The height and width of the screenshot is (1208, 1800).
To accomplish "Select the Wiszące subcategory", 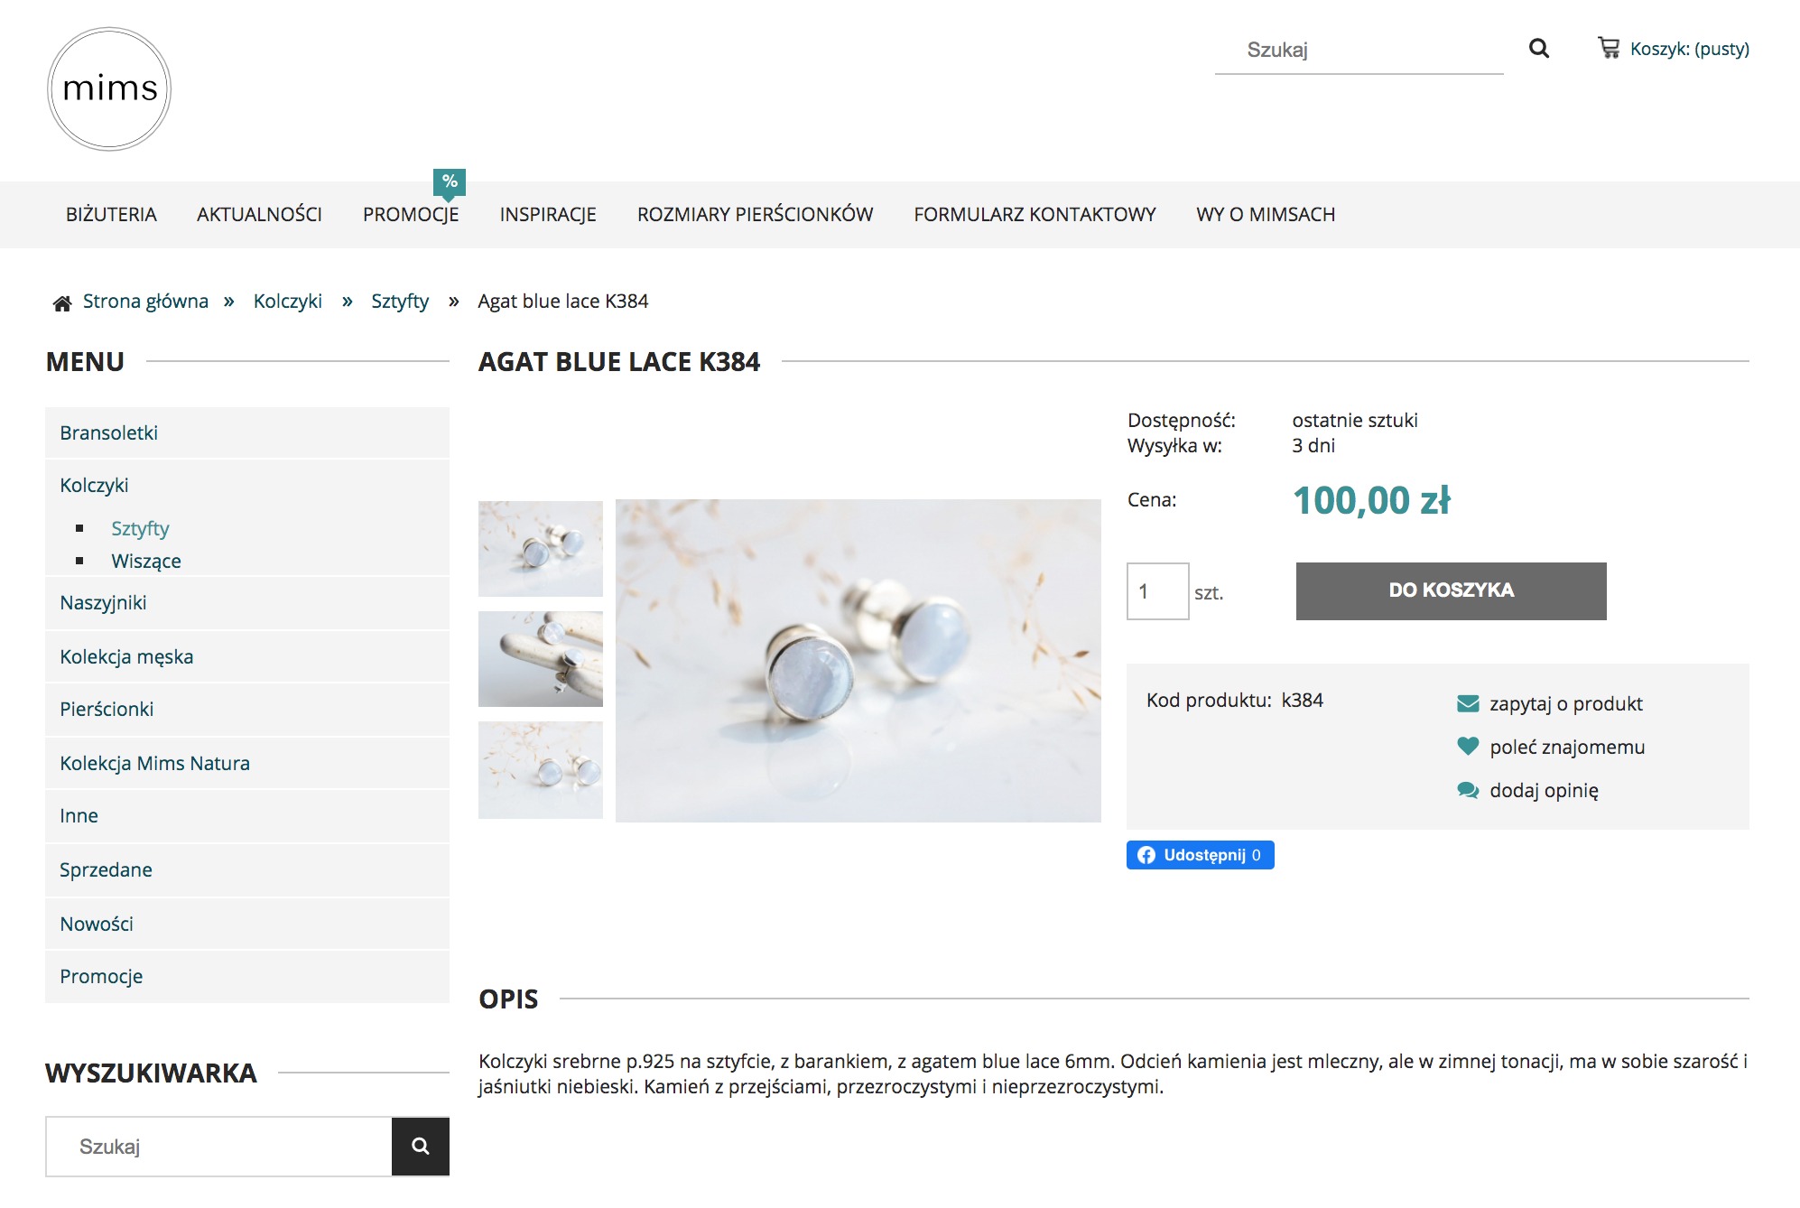I will 146,562.
